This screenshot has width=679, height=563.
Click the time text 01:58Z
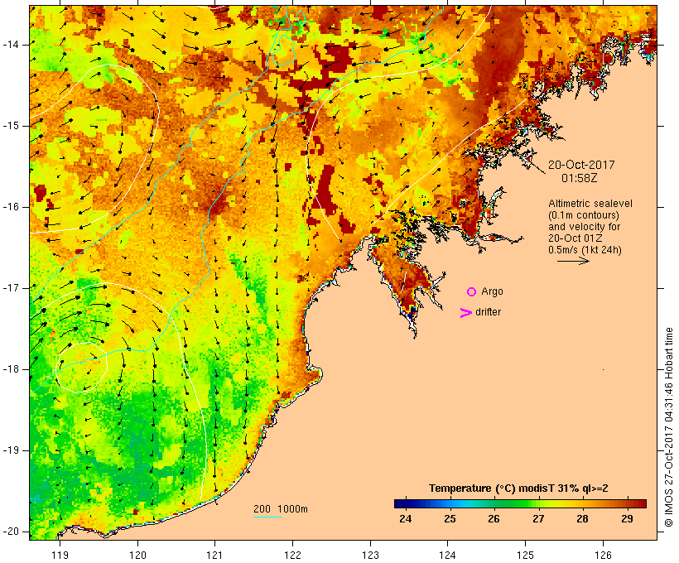click(x=580, y=178)
